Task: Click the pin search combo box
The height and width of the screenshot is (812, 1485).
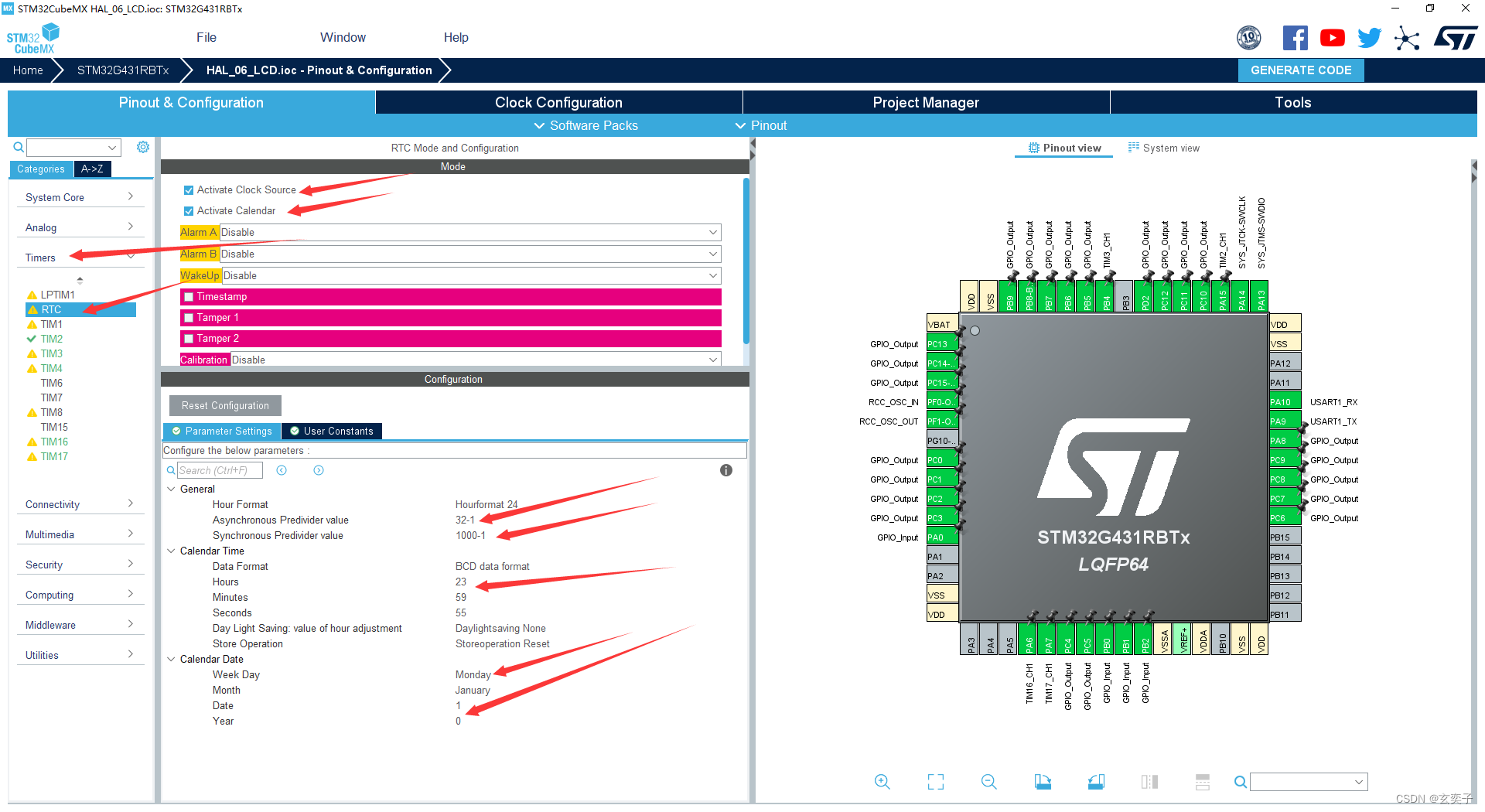Action: pos(1309,782)
